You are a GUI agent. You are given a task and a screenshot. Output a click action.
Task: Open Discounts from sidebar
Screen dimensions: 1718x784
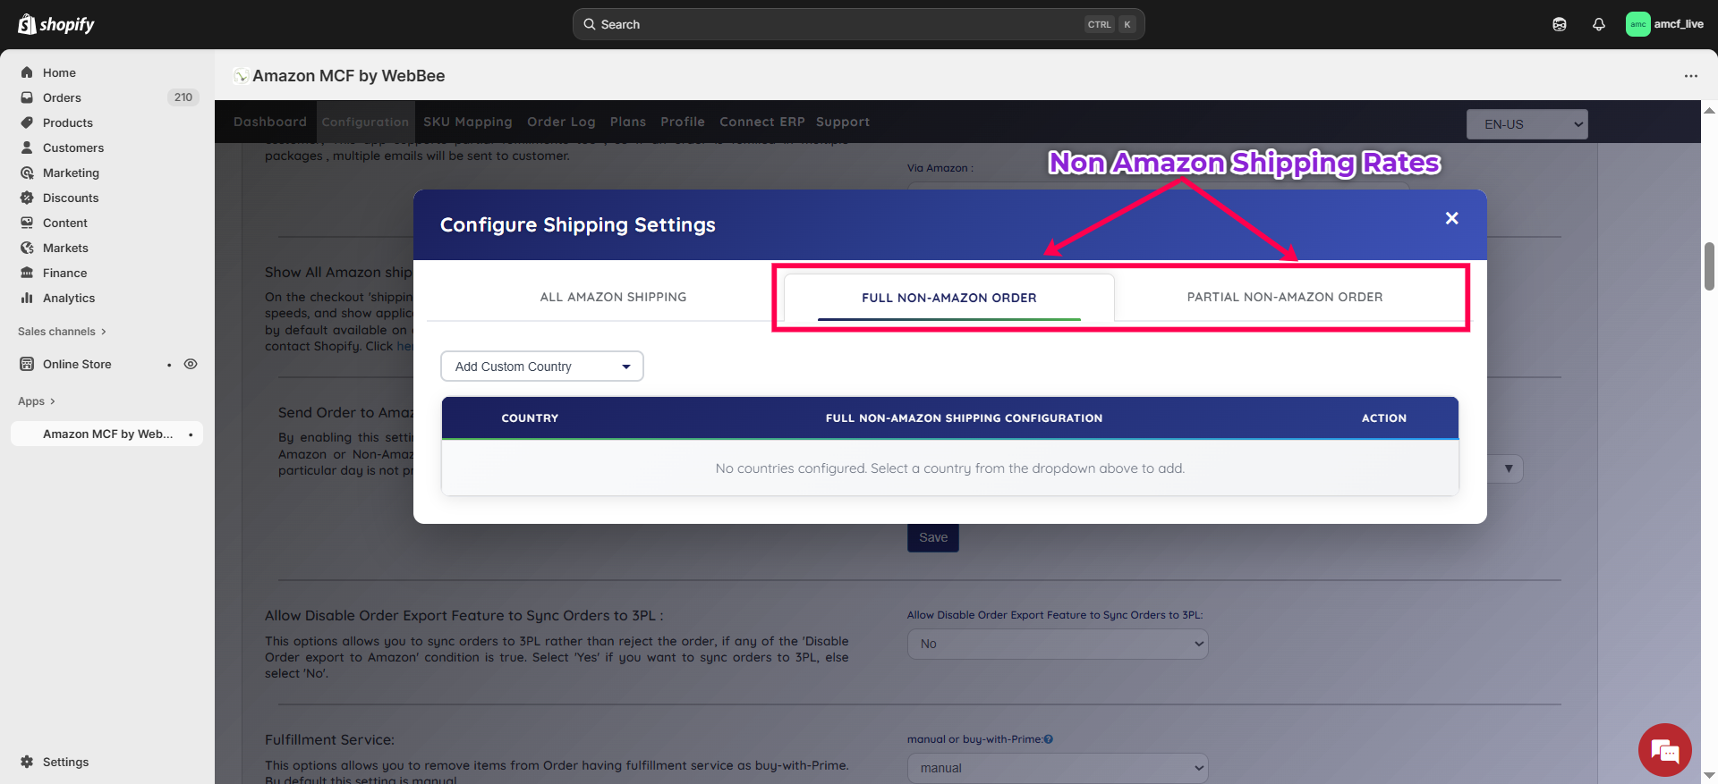pyautogui.click(x=70, y=198)
